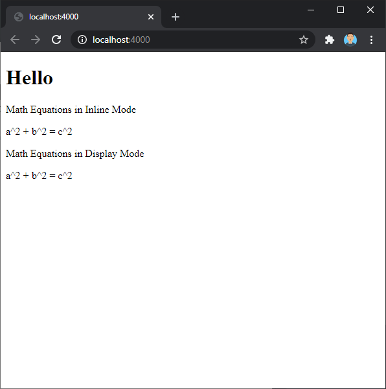This screenshot has height=389, width=386.
Task: Click the 'Math Equations in Display Mode' text
Action: (x=75, y=154)
